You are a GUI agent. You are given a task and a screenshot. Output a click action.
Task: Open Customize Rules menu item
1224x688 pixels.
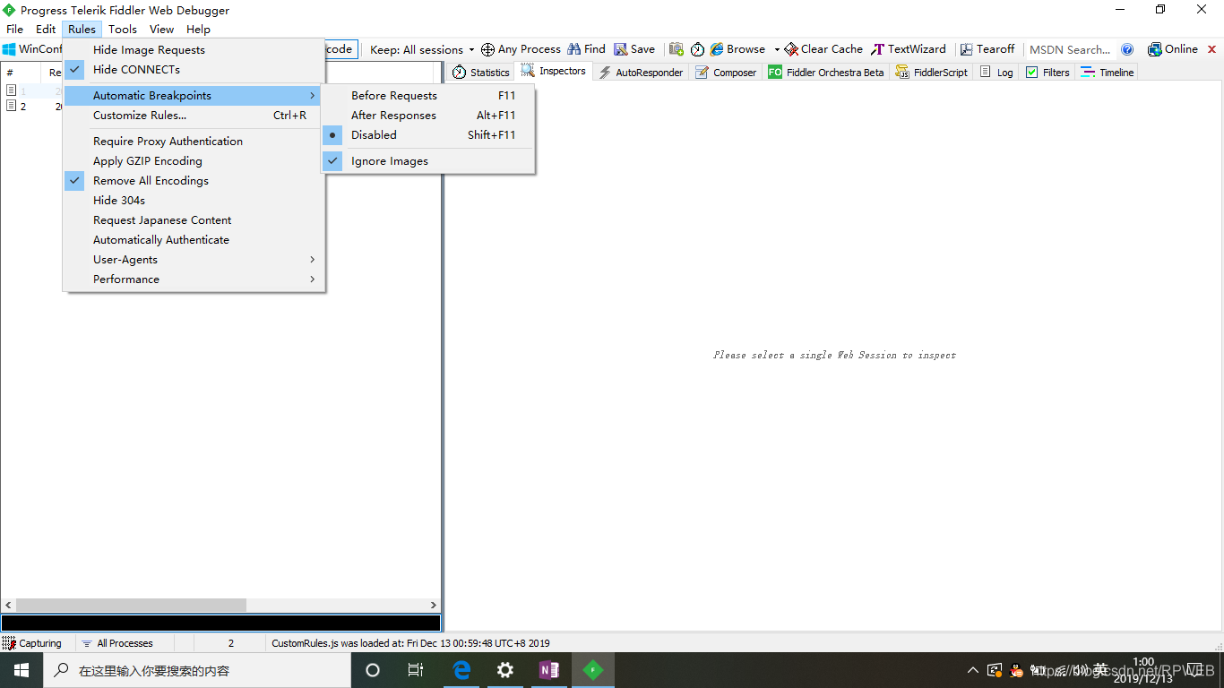194,116
